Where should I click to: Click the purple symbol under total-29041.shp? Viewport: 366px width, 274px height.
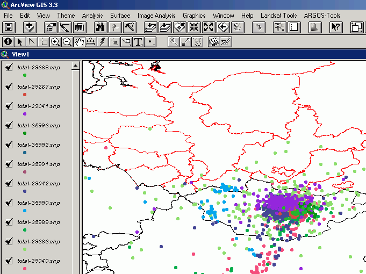(x=25, y=114)
